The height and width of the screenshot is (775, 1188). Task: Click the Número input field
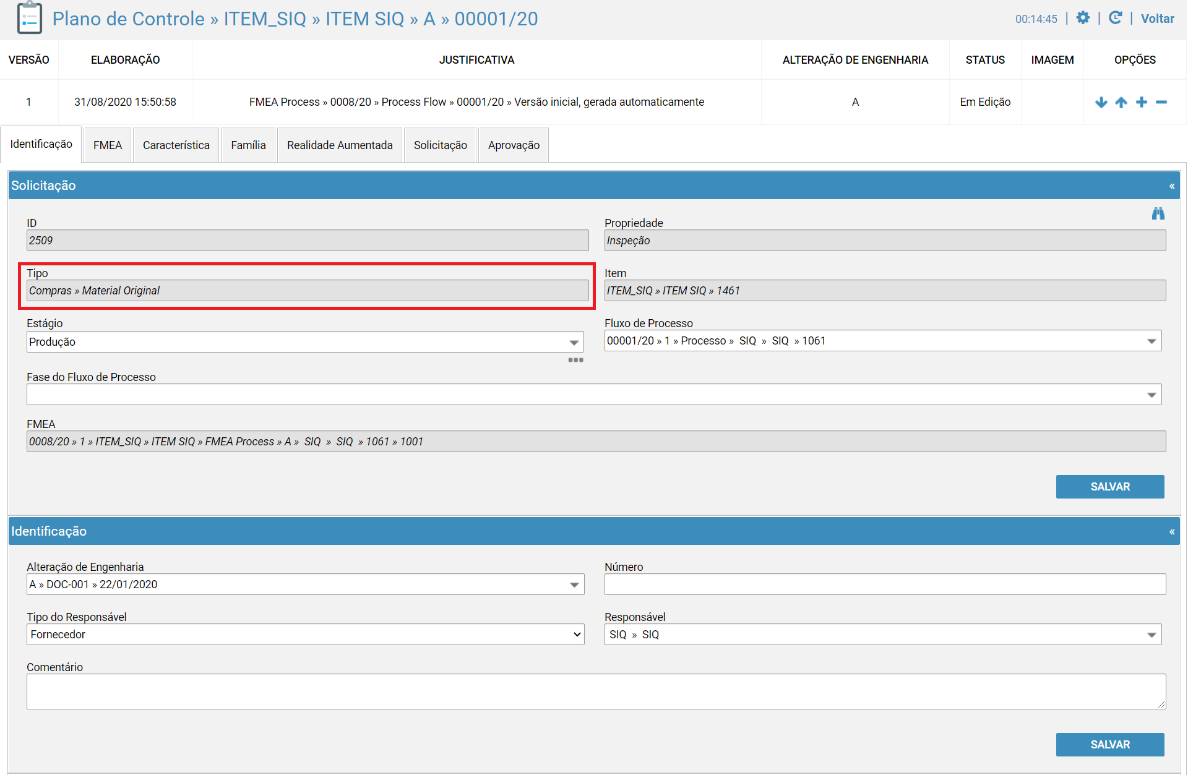point(885,584)
